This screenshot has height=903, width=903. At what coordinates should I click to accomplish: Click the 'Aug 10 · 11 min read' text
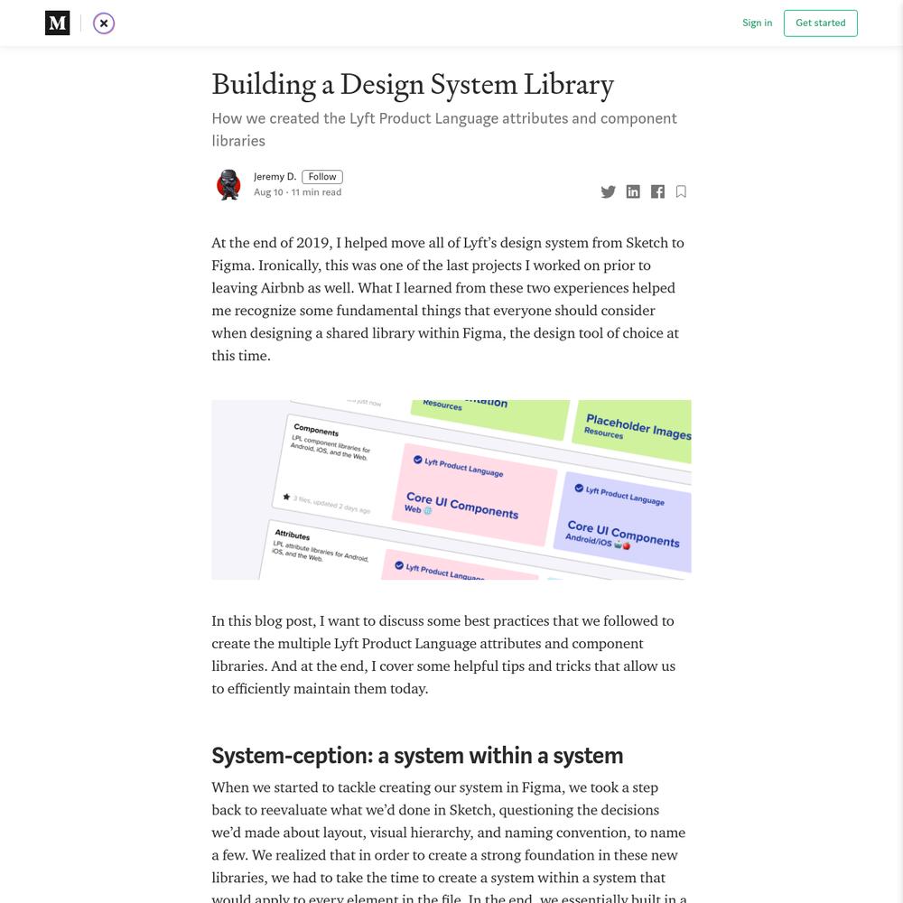[297, 192]
